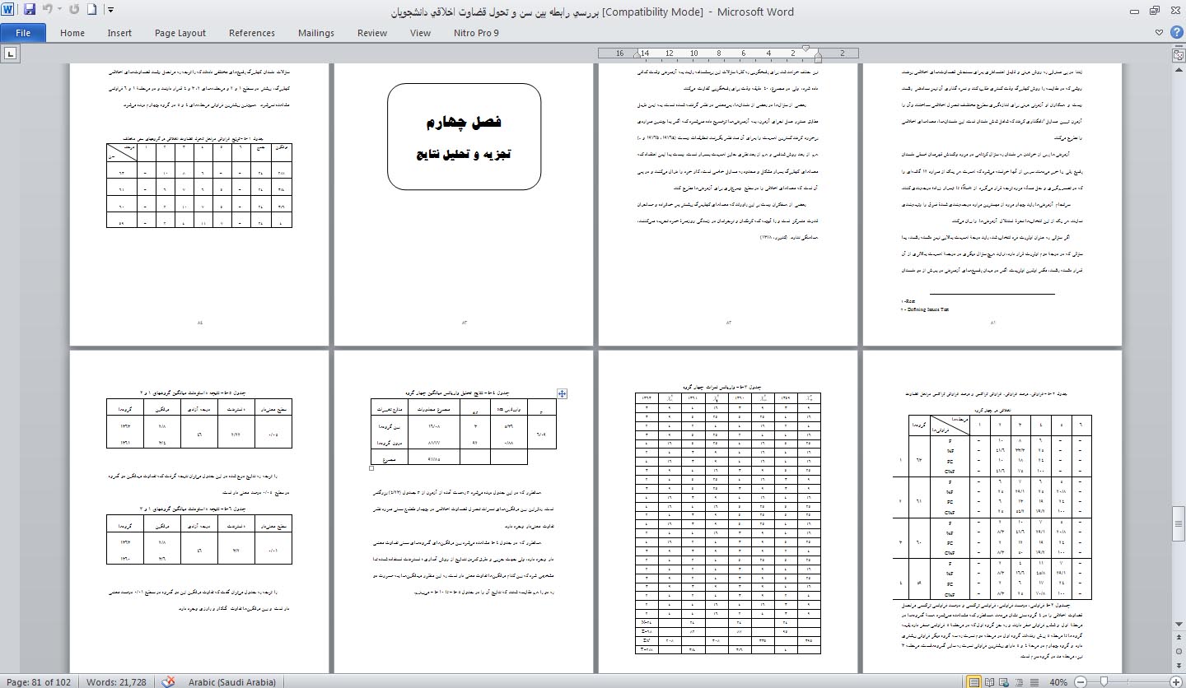Click the tab stop selector box
1186x688 pixels.
(x=11, y=53)
